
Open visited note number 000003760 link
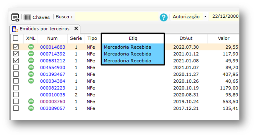point(53,102)
